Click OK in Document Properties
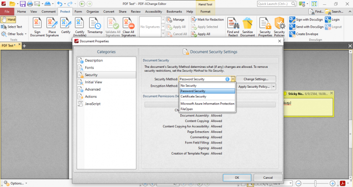 pyautogui.click(x=237, y=177)
